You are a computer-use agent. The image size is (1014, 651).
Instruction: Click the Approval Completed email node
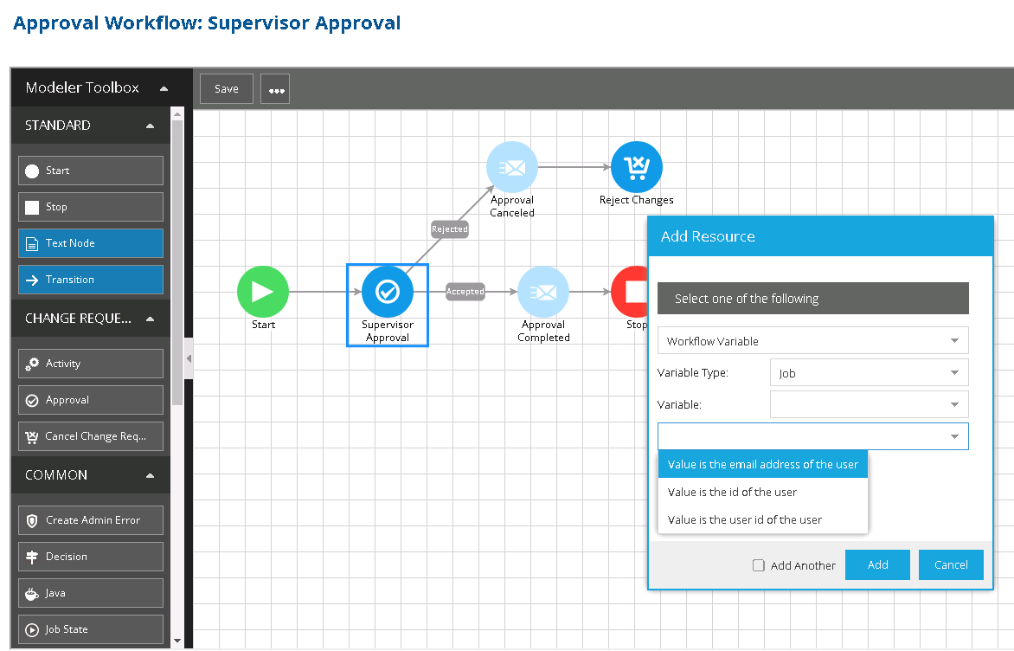[543, 292]
